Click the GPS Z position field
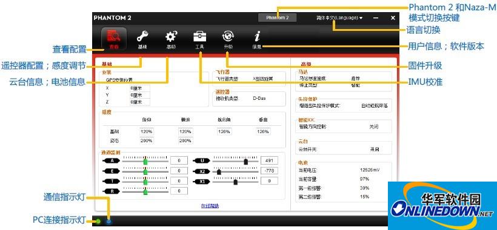 [140, 102]
